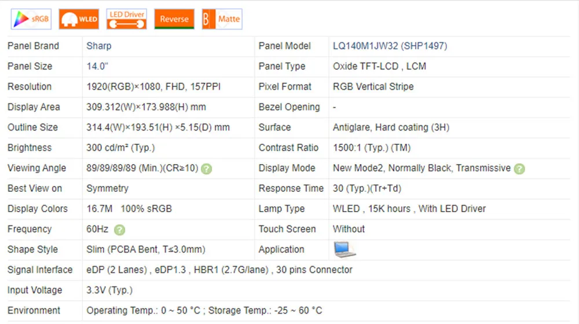The width and height of the screenshot is (579, 324).
Task: Select the 300 cd/m² brightness value
Action: (120, 147)
